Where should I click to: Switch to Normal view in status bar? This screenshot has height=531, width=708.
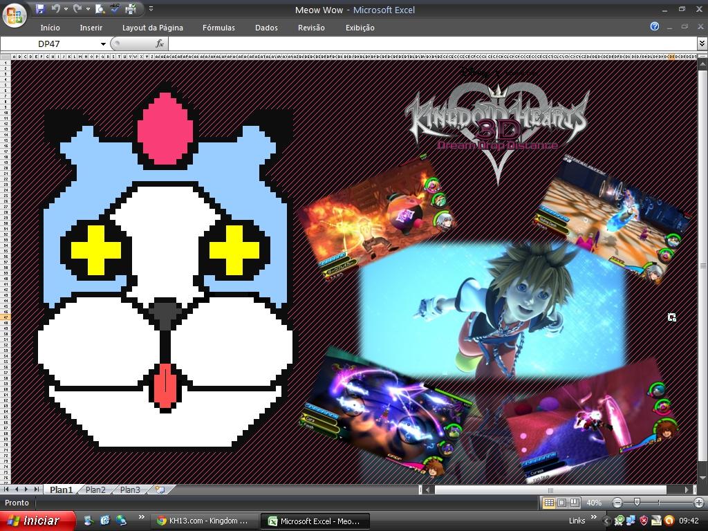coord(549,503)
